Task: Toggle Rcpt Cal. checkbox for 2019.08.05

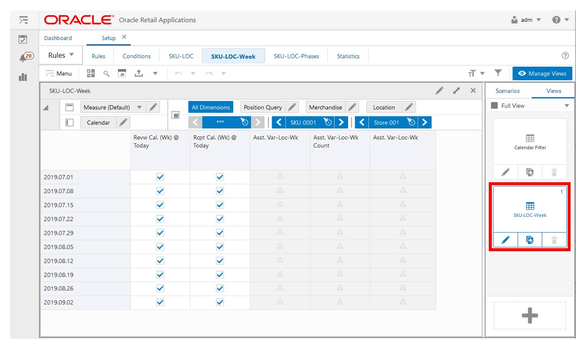Action: (220, 247)
